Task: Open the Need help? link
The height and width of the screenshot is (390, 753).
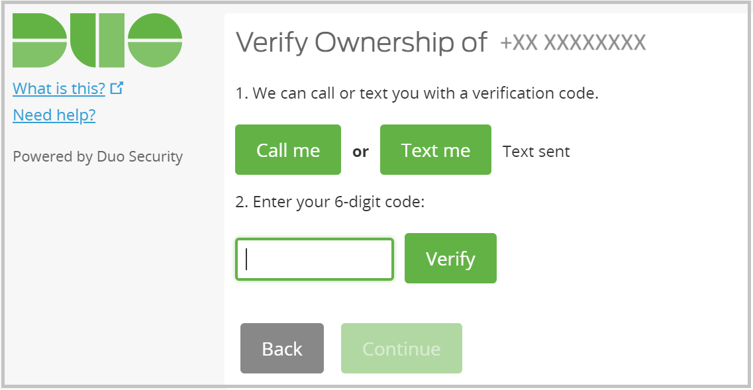Action: (x=54, y=115)
